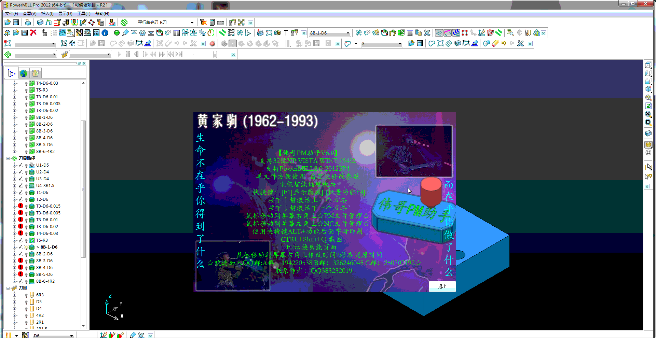The height and width of the screenshot is (338, 656).
Task: Click the explorer tree scrollbar down arrow
Action: click(83, 326)
